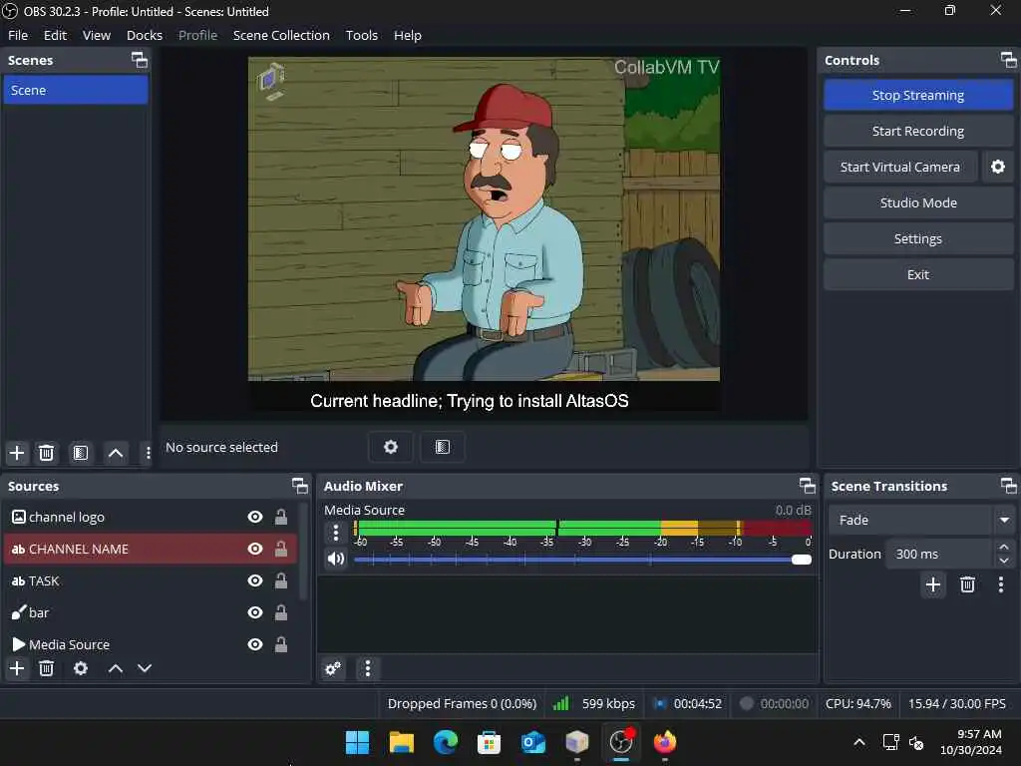Toggle lock on TASK source
Viewport: 1021px width, 766px height.
coord(280,581)
